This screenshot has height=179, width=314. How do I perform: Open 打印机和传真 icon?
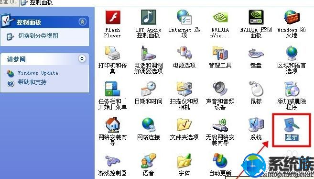112,53
